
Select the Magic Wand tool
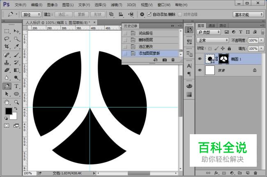16,39
